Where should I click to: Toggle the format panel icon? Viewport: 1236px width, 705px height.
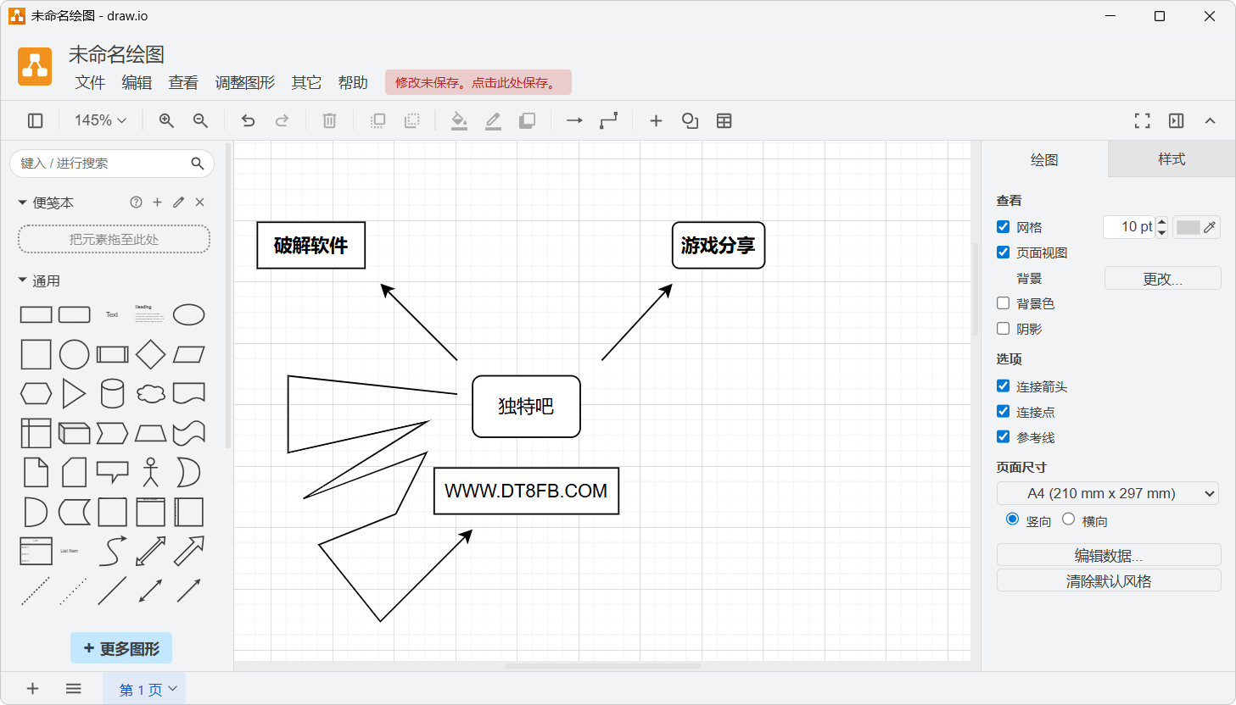tap(1176, 121)
